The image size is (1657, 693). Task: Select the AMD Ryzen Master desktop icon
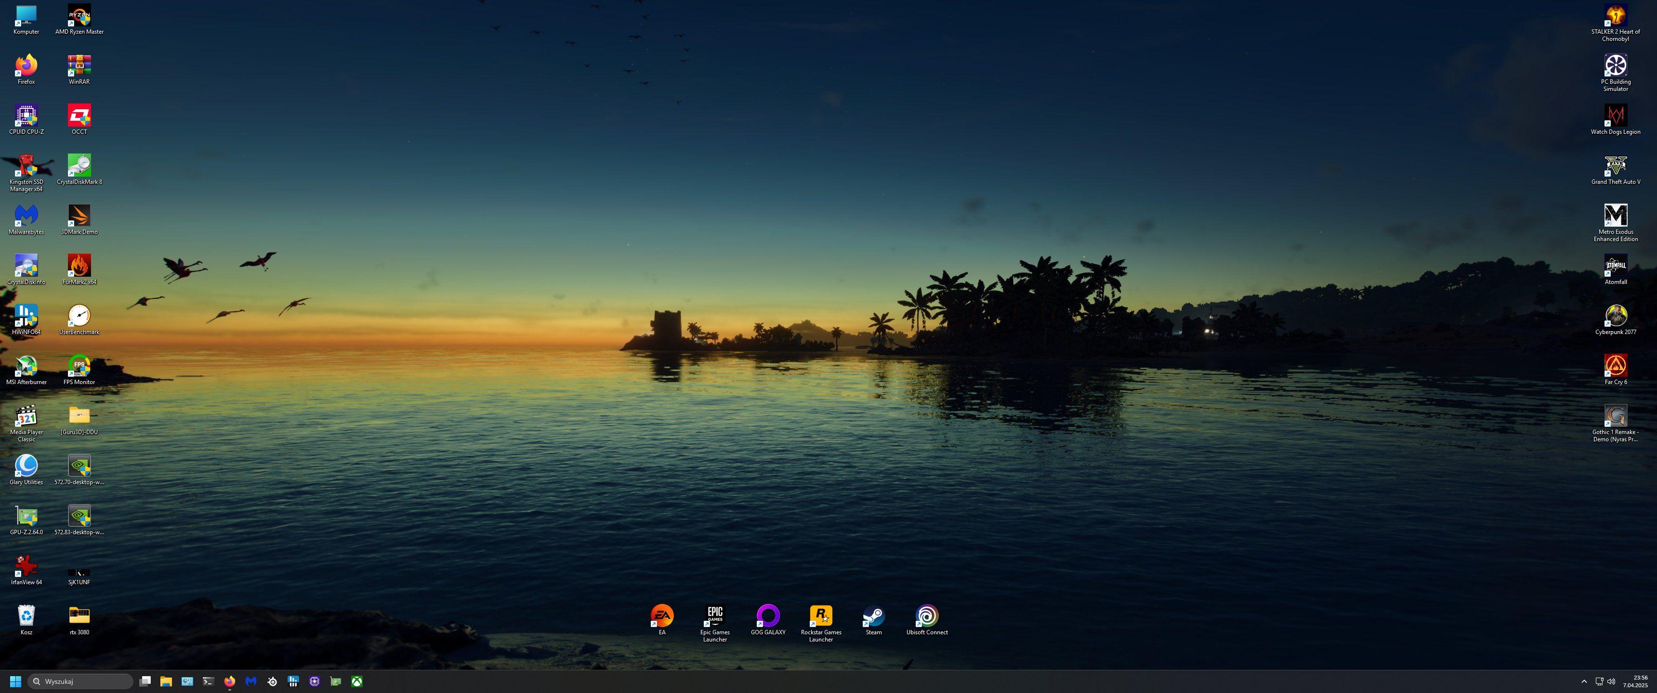click(x=79, y=16)
